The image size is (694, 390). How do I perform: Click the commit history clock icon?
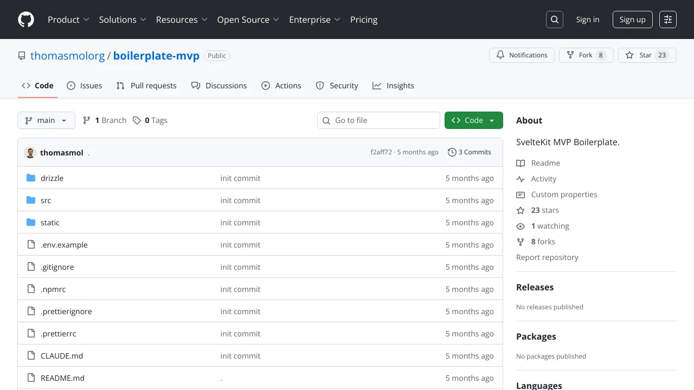[452, 152]
